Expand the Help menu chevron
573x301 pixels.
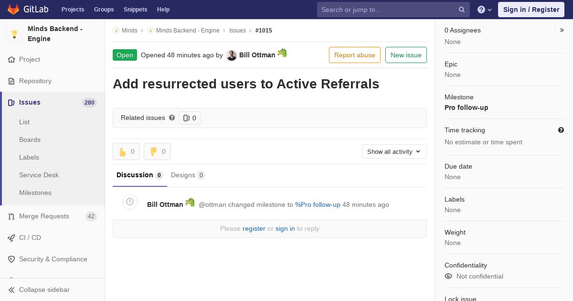490,10
